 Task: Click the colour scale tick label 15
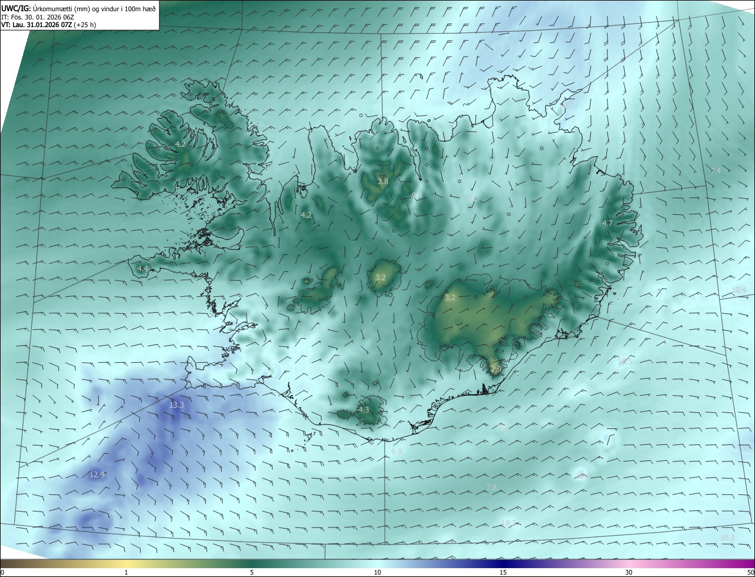click(x=503, y=572)
